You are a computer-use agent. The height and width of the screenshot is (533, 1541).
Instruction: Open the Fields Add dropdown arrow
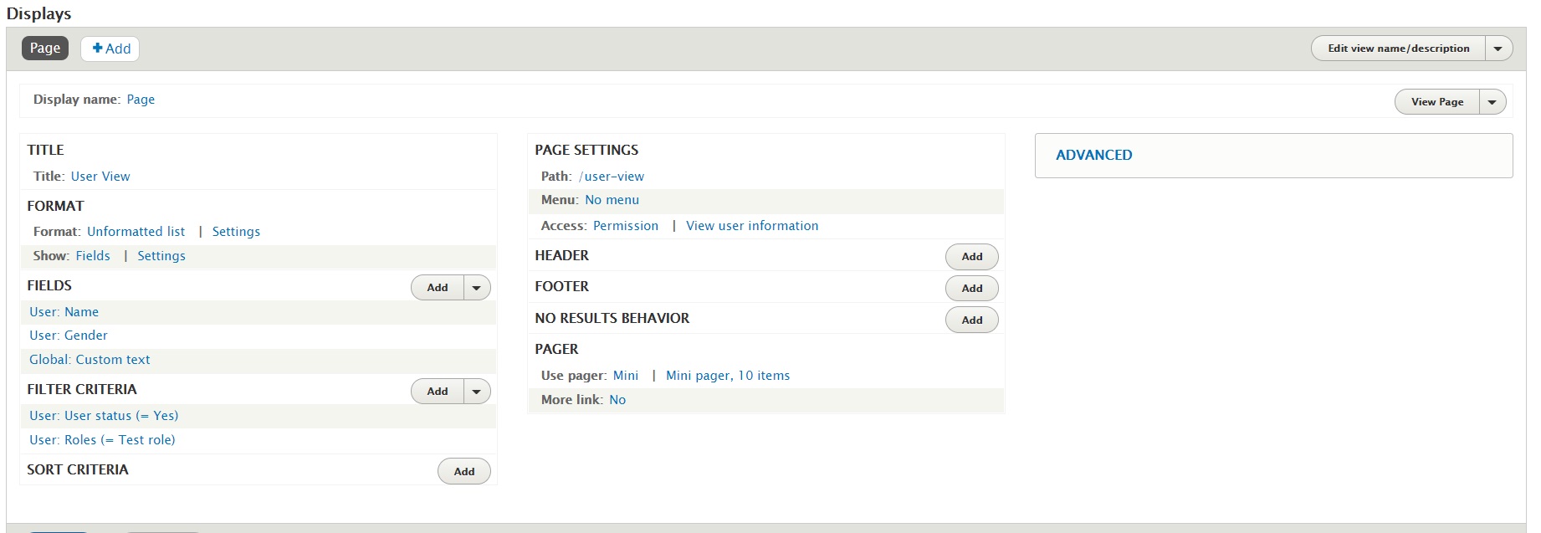(477, 288)
